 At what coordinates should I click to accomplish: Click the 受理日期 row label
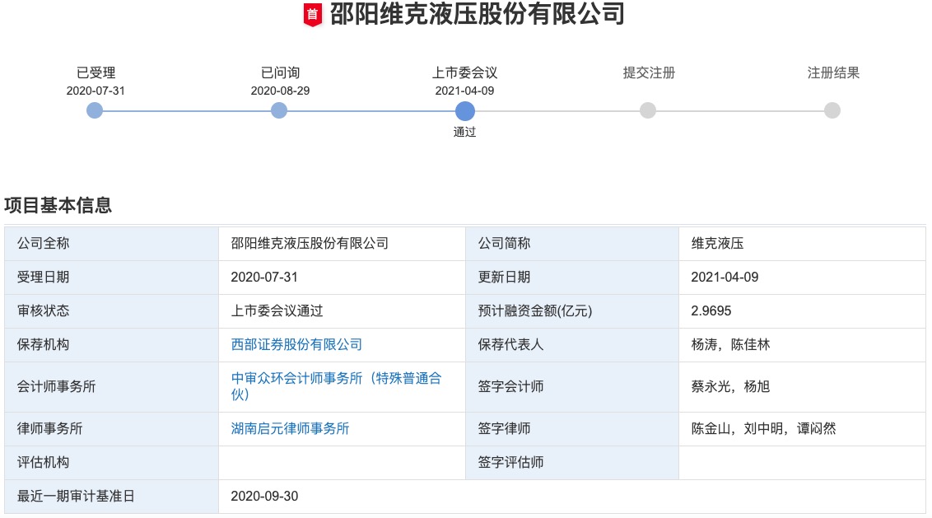point(44,278)
